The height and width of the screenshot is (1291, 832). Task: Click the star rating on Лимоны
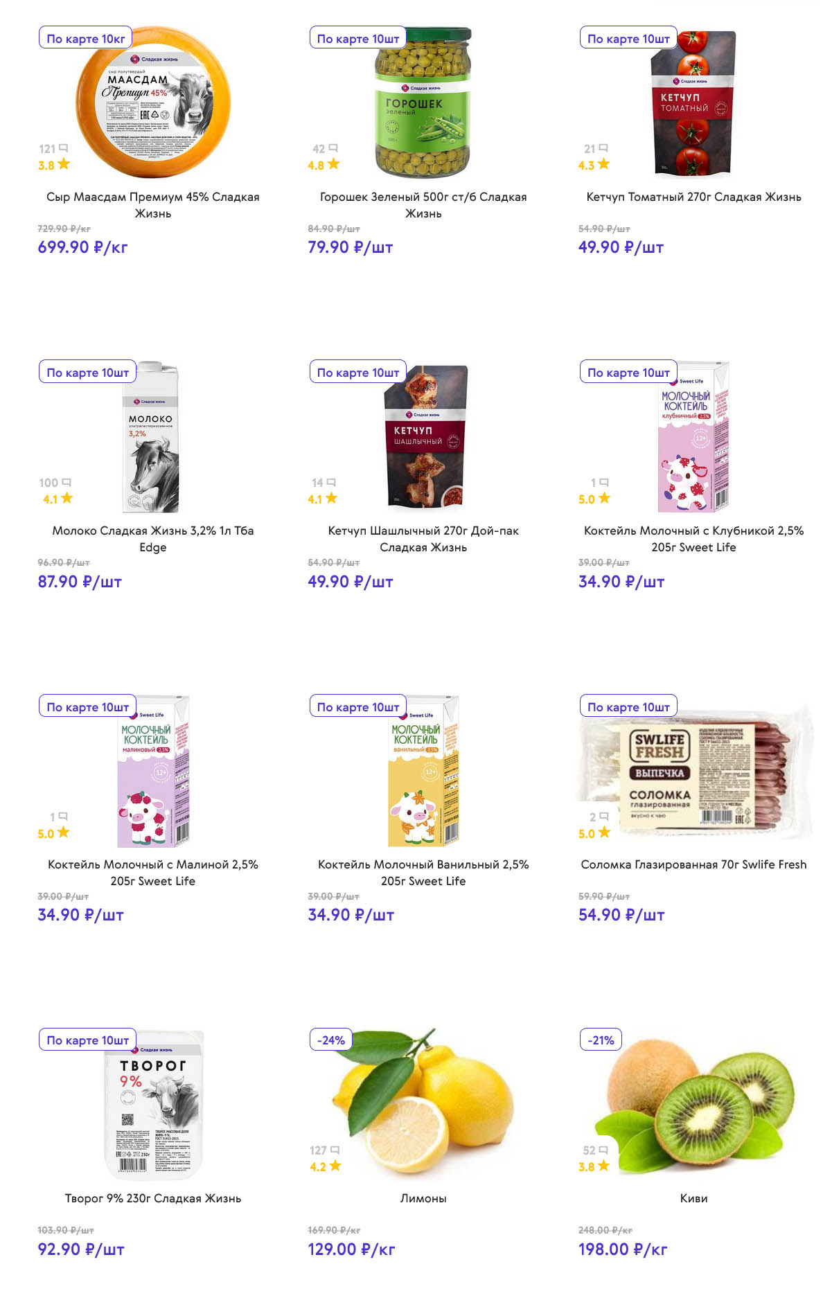(x=335, y=1166)
